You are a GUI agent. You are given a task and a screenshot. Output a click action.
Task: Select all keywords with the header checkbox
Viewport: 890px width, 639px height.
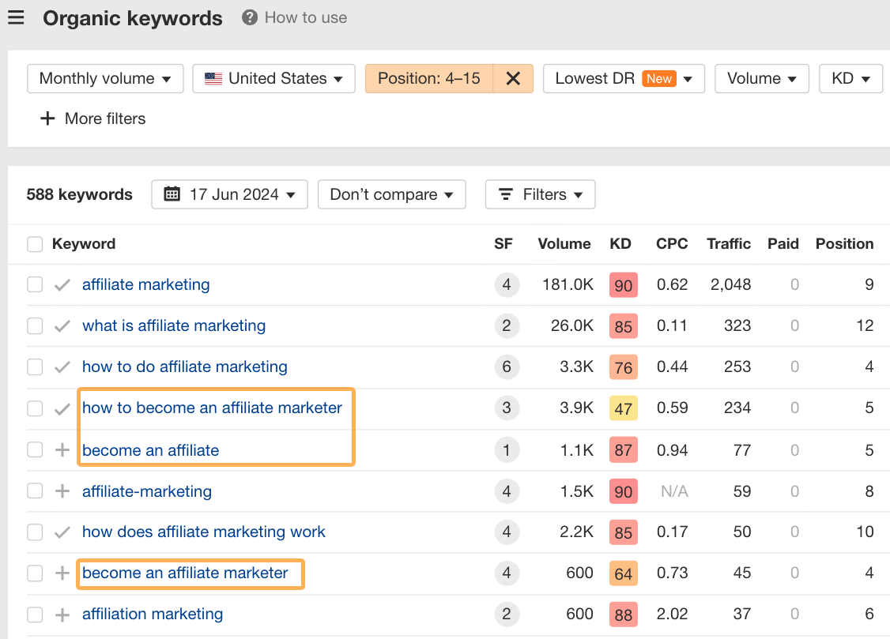coord(35,244)
